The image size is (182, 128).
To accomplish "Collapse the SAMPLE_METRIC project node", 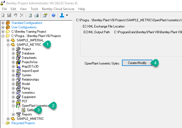I will pos(8,45).
